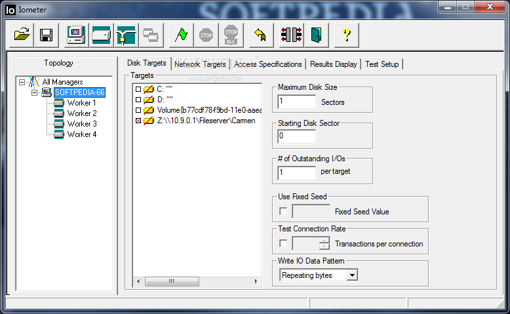Reset workers yellow arrow icon
510x314 pixels.
(261, 35)
